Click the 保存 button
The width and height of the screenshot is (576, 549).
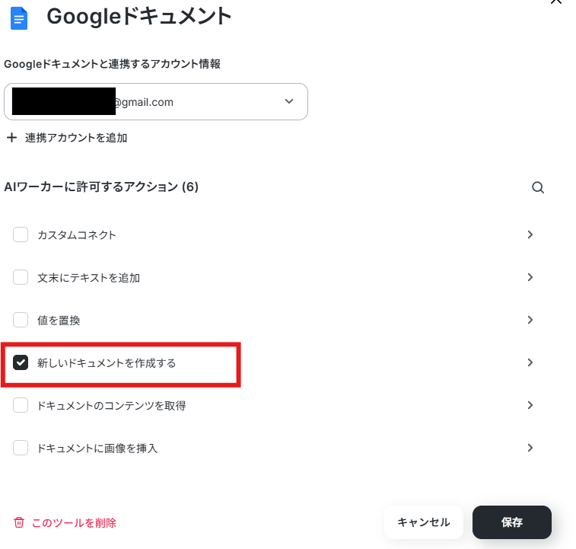point(512,522)
